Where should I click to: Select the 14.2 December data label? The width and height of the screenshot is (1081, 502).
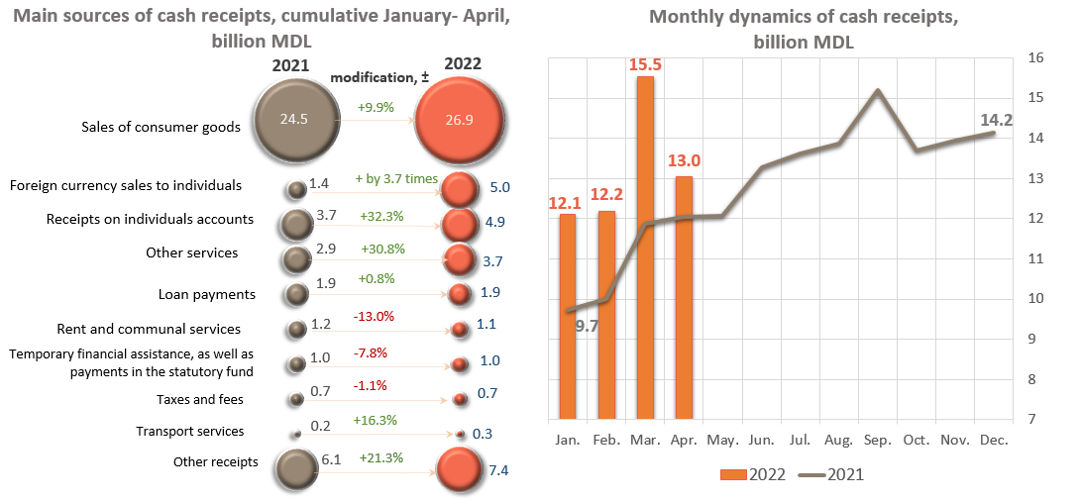[x=995, y=121]
